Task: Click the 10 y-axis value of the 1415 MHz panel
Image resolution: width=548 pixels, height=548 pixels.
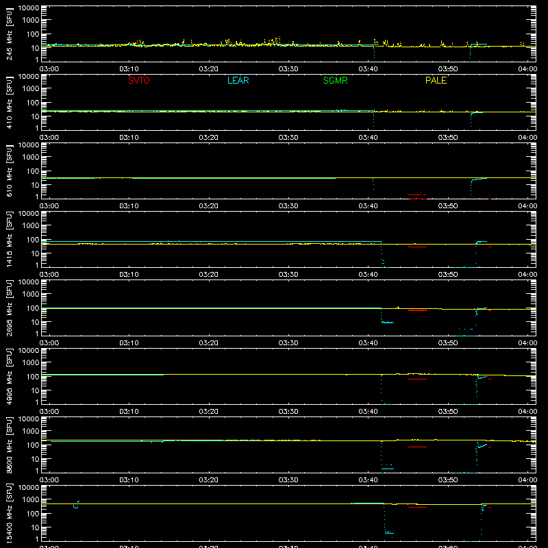Action: coord(35,253)
